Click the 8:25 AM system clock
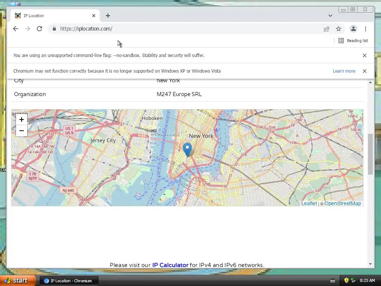Viewport: 381px width, 286px height. tap(367, 280)
